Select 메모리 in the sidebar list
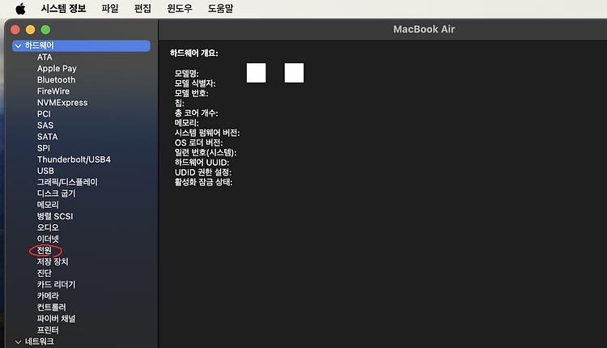The height and width of the screenshot is (348, 607). (48, 205)
